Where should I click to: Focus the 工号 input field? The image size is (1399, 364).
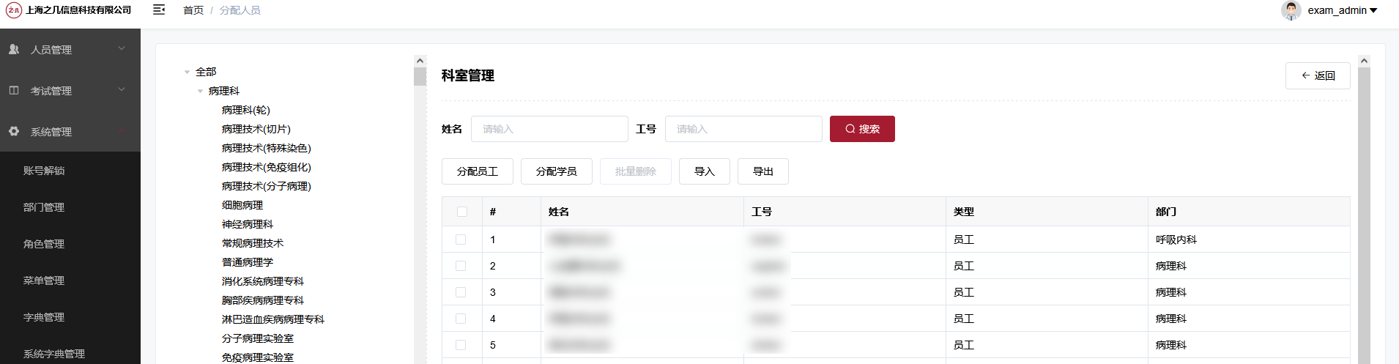tap(743, 129)
